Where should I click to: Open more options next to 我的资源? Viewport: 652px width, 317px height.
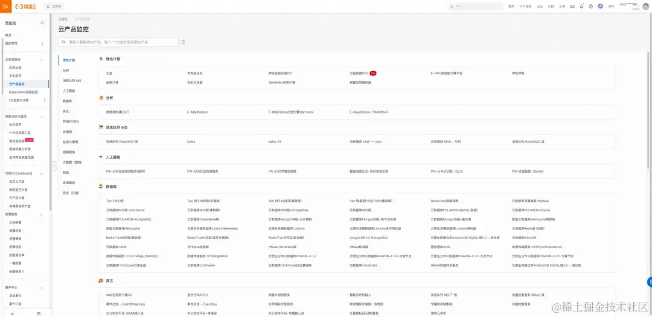click(x=42, y=43)
